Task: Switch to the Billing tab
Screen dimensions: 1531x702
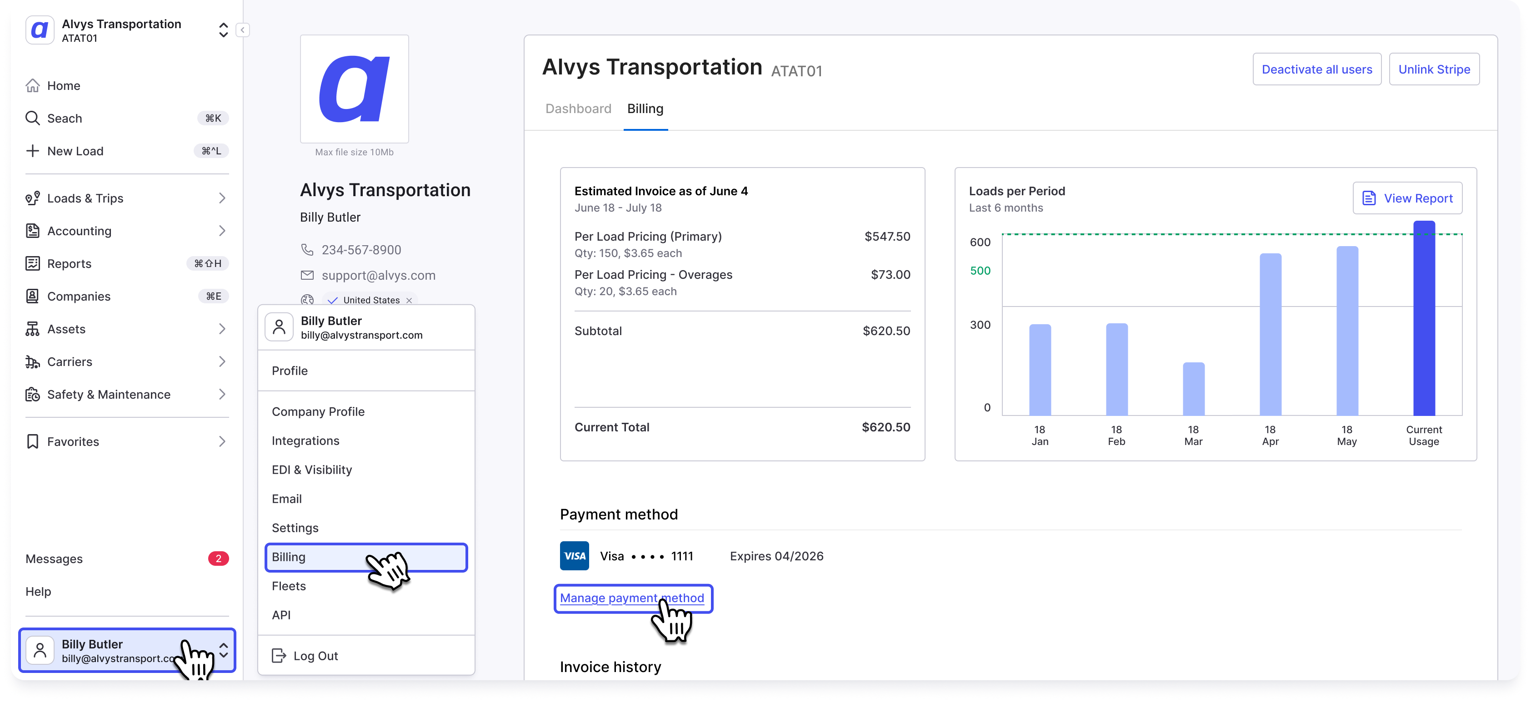Action: point(645,109)
